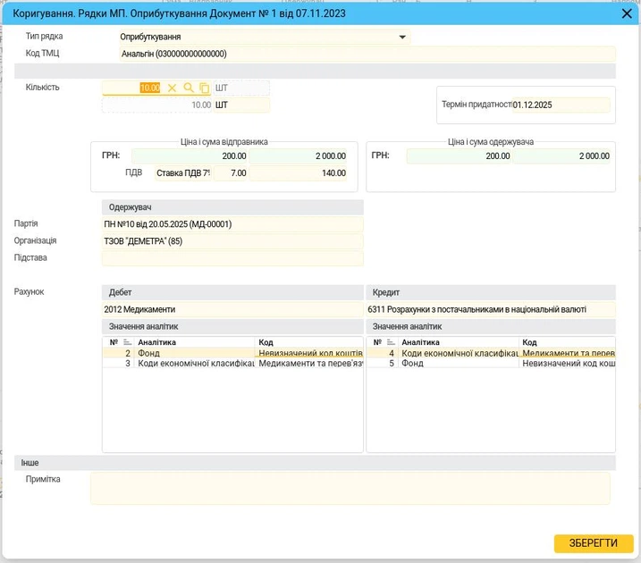The height and width of the screenshot is (563, 641).
Task: Click Медикаменти та перев'яз cell in Дебет table
Action: click(x=309, y=363)
